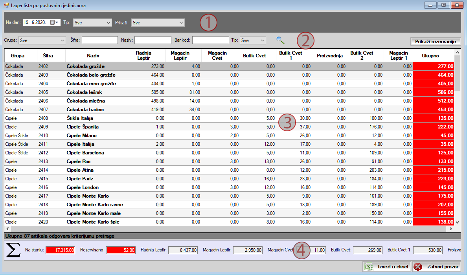The height and width of the screenshot is (275, 467).
Task: Click the horizontal scrollbar right arrow
Action: (451, 229)
